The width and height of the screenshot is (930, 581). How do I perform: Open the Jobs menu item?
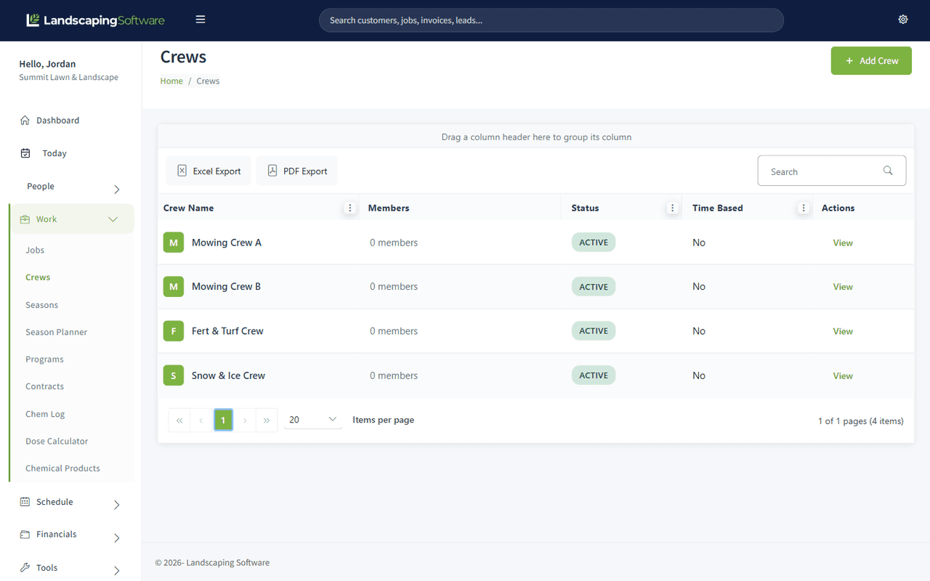coord(35,250)
